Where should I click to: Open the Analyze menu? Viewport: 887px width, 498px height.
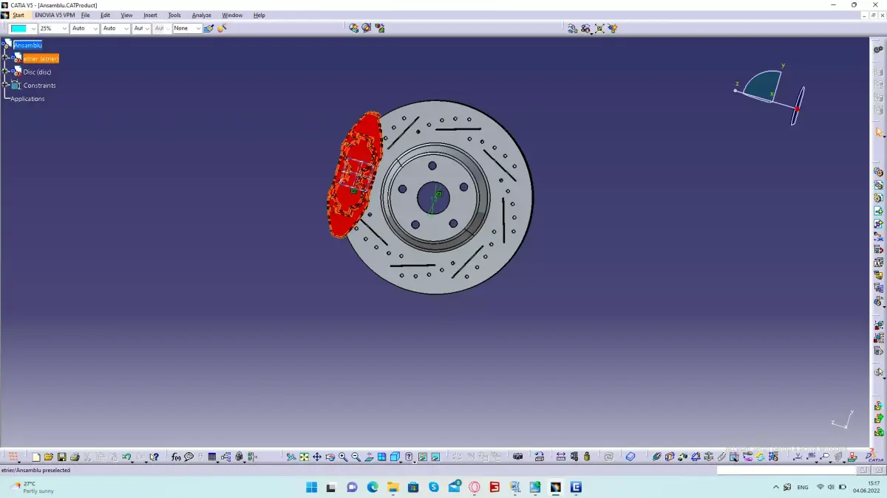(201, 15)
